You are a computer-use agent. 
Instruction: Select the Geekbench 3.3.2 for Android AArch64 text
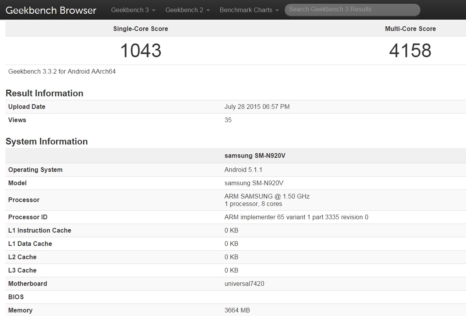62,71
